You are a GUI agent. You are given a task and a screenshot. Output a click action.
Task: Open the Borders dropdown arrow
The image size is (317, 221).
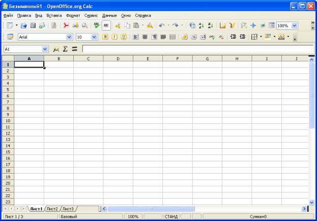(261, 37)
